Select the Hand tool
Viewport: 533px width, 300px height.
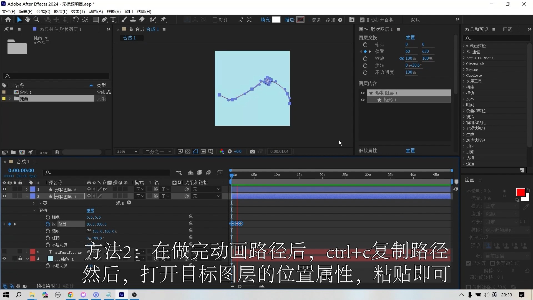tap(27, 19)
